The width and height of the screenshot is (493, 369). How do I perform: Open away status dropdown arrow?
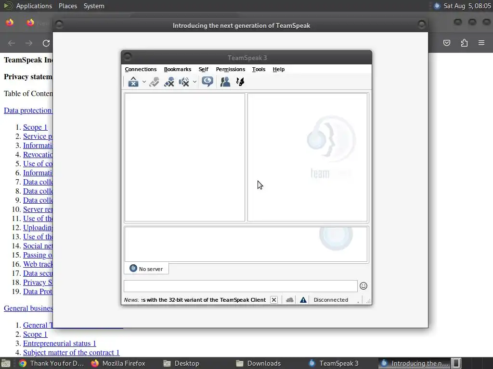tap(144, 82)
